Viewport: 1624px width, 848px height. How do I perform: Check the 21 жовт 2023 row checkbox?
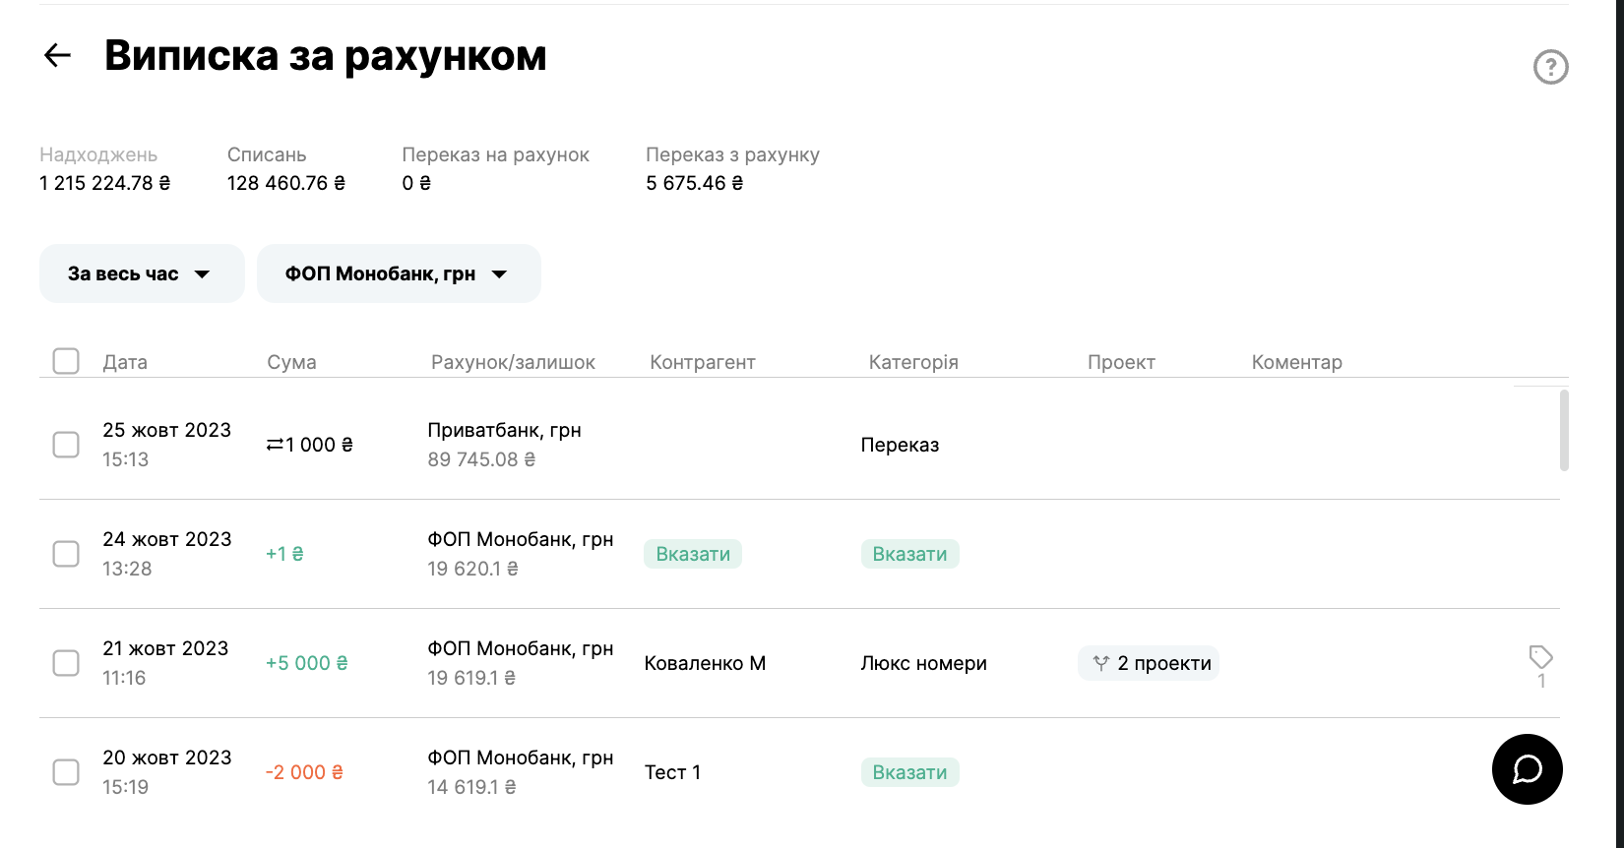[x=66, y=663]
